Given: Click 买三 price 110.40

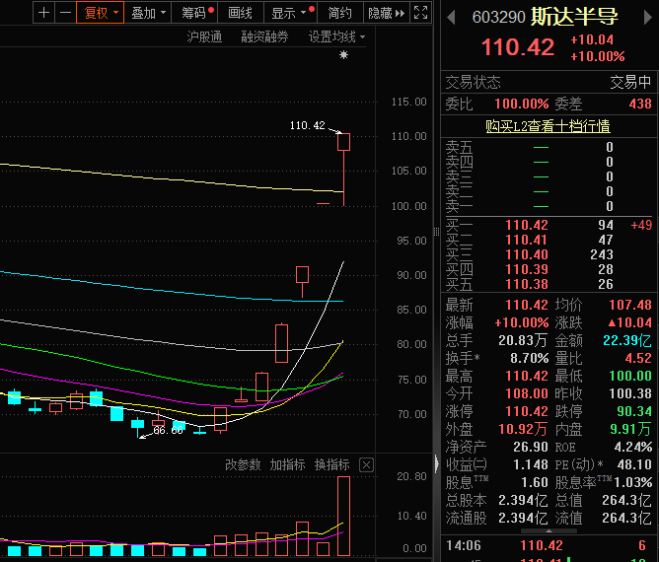Looking at the screenshot, I should [527, 254].
